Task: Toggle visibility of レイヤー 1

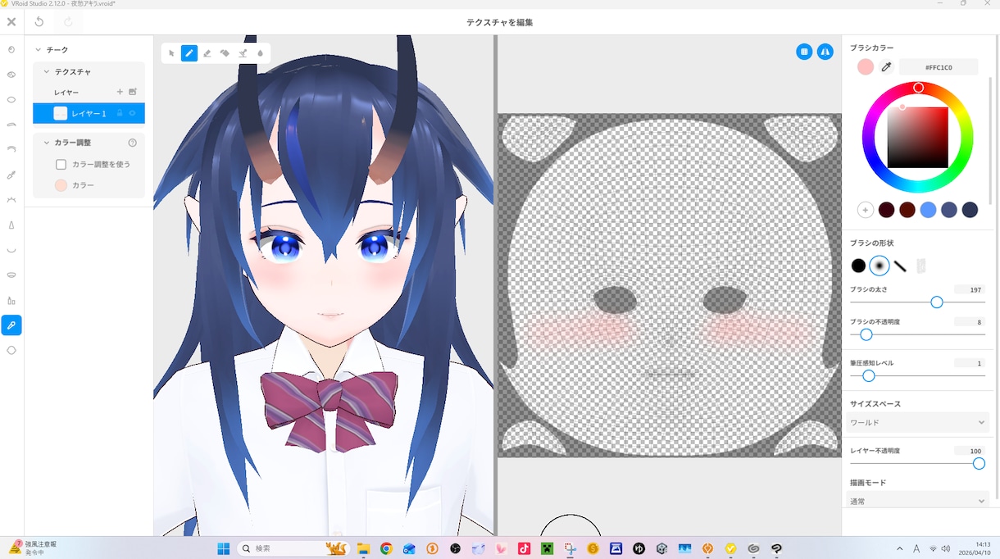Action: coord(133,113)
